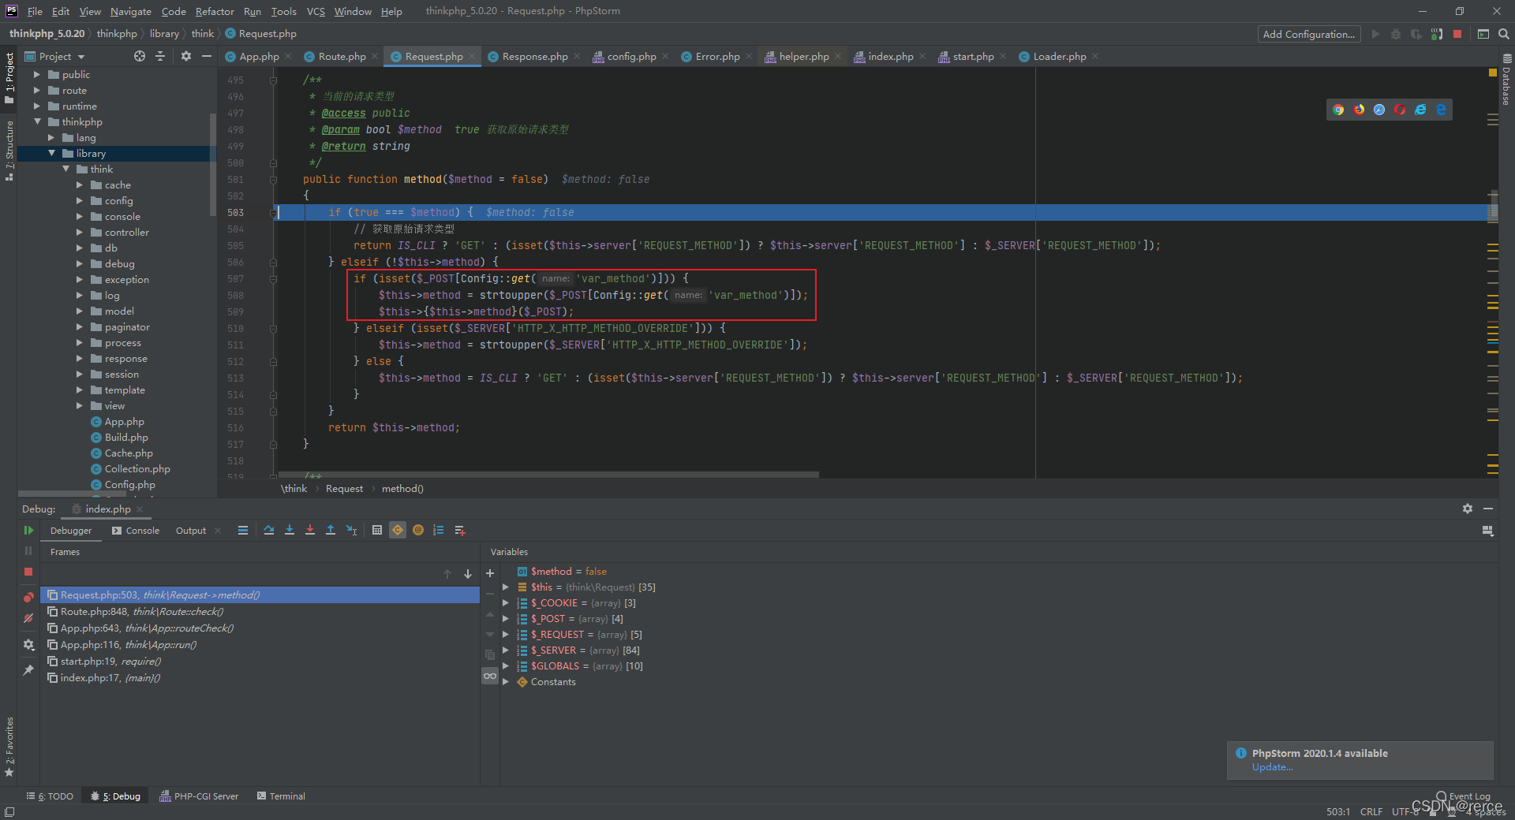Open the PHP-CGI Server tool window

(x=199, y=796)
